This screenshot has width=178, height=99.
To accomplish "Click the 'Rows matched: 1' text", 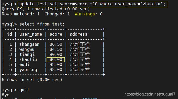I will click(21, 14).
